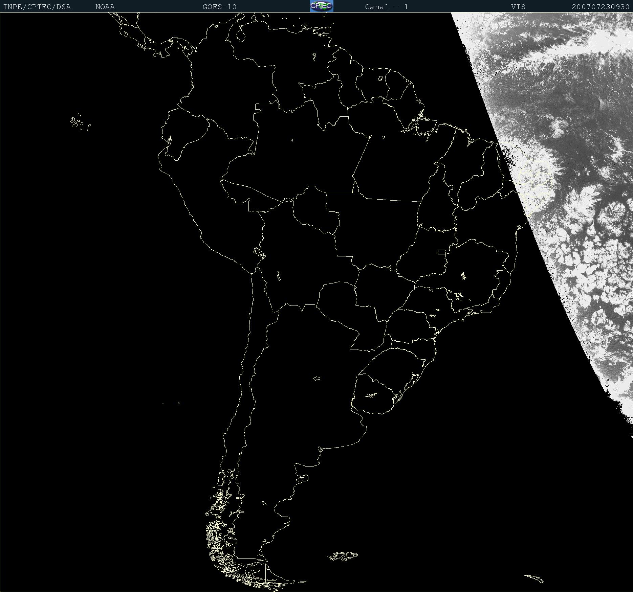Screen dimensions: 633x592
Task: Click the Canal - 1 label
Action: (387, 7)
